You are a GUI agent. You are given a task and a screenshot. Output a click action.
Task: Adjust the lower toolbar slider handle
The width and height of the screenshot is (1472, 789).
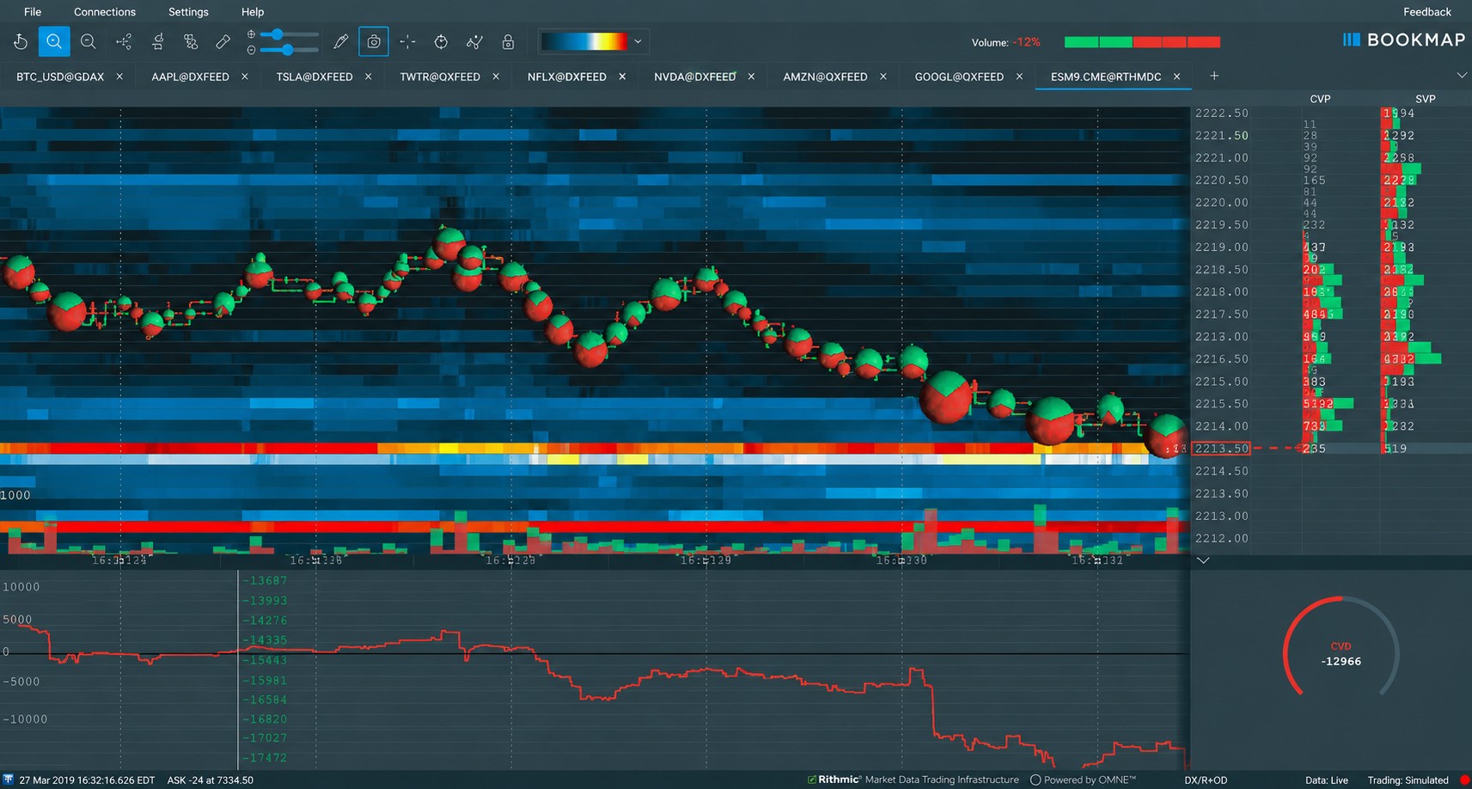click(288, 50)
